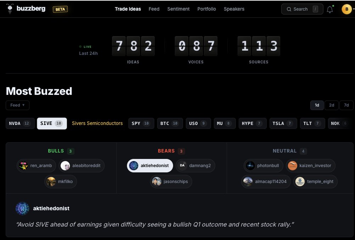Click ren_aramb's avatar image
This screenshot has height=240, width=355.
coord(23,166)
